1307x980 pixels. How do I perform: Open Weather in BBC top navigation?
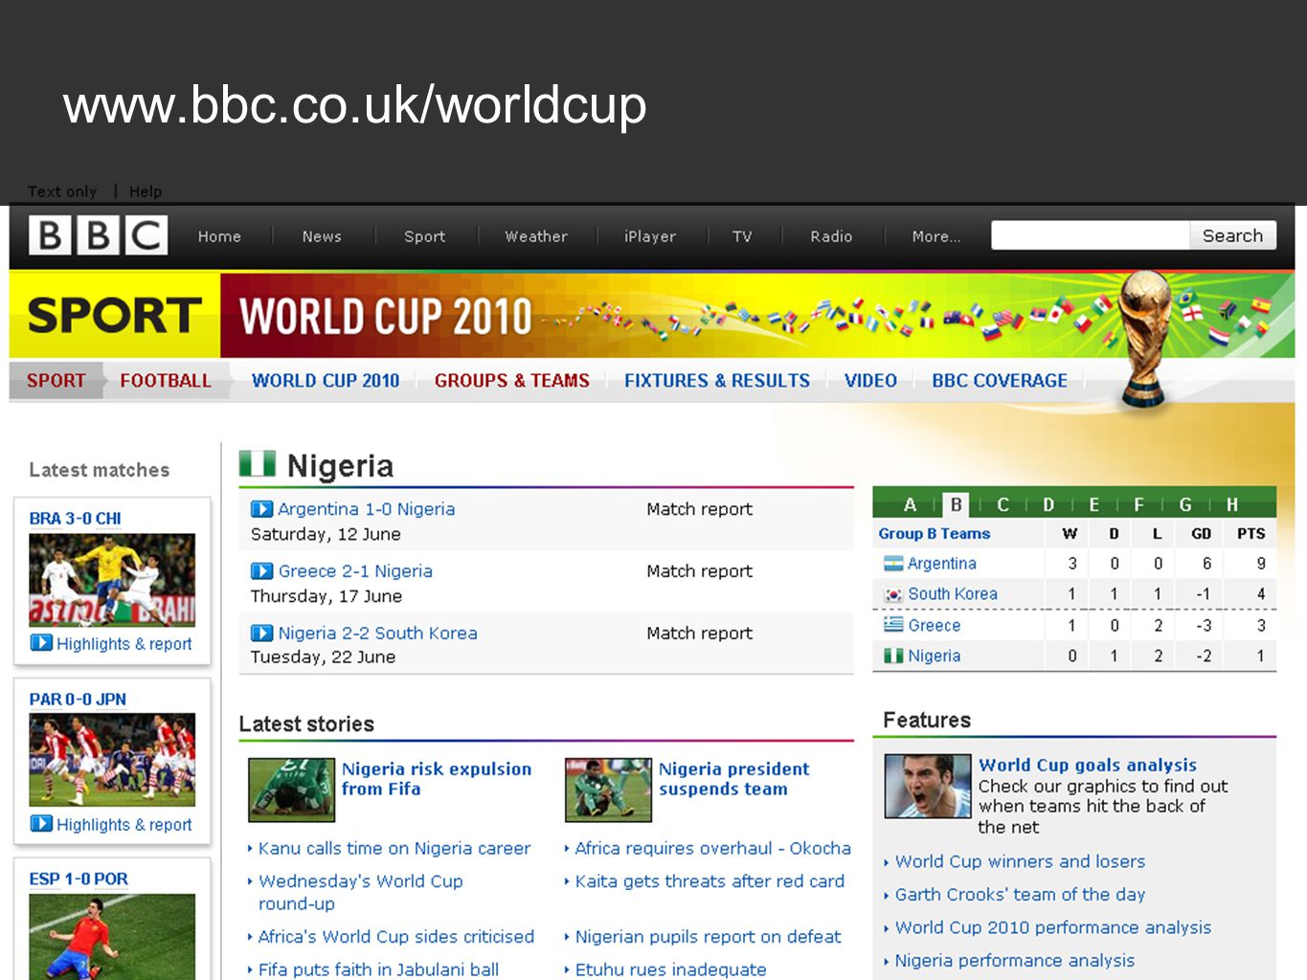point(536,236)
